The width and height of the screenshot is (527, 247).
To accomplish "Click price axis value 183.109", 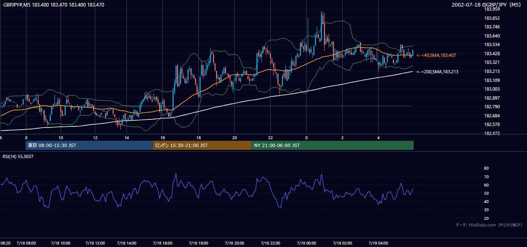I will 492,80.
